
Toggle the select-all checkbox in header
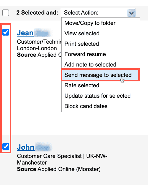(x=6, y=13)
